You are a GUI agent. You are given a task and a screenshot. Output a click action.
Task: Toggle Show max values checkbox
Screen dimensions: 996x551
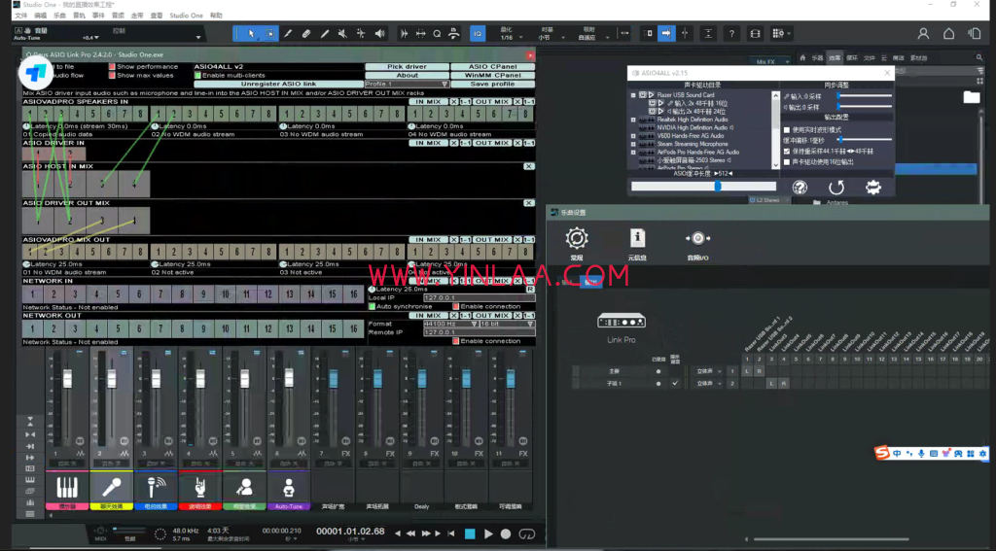(112, 75)
